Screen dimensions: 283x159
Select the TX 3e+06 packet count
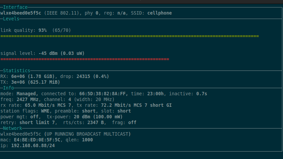[18, 82]
